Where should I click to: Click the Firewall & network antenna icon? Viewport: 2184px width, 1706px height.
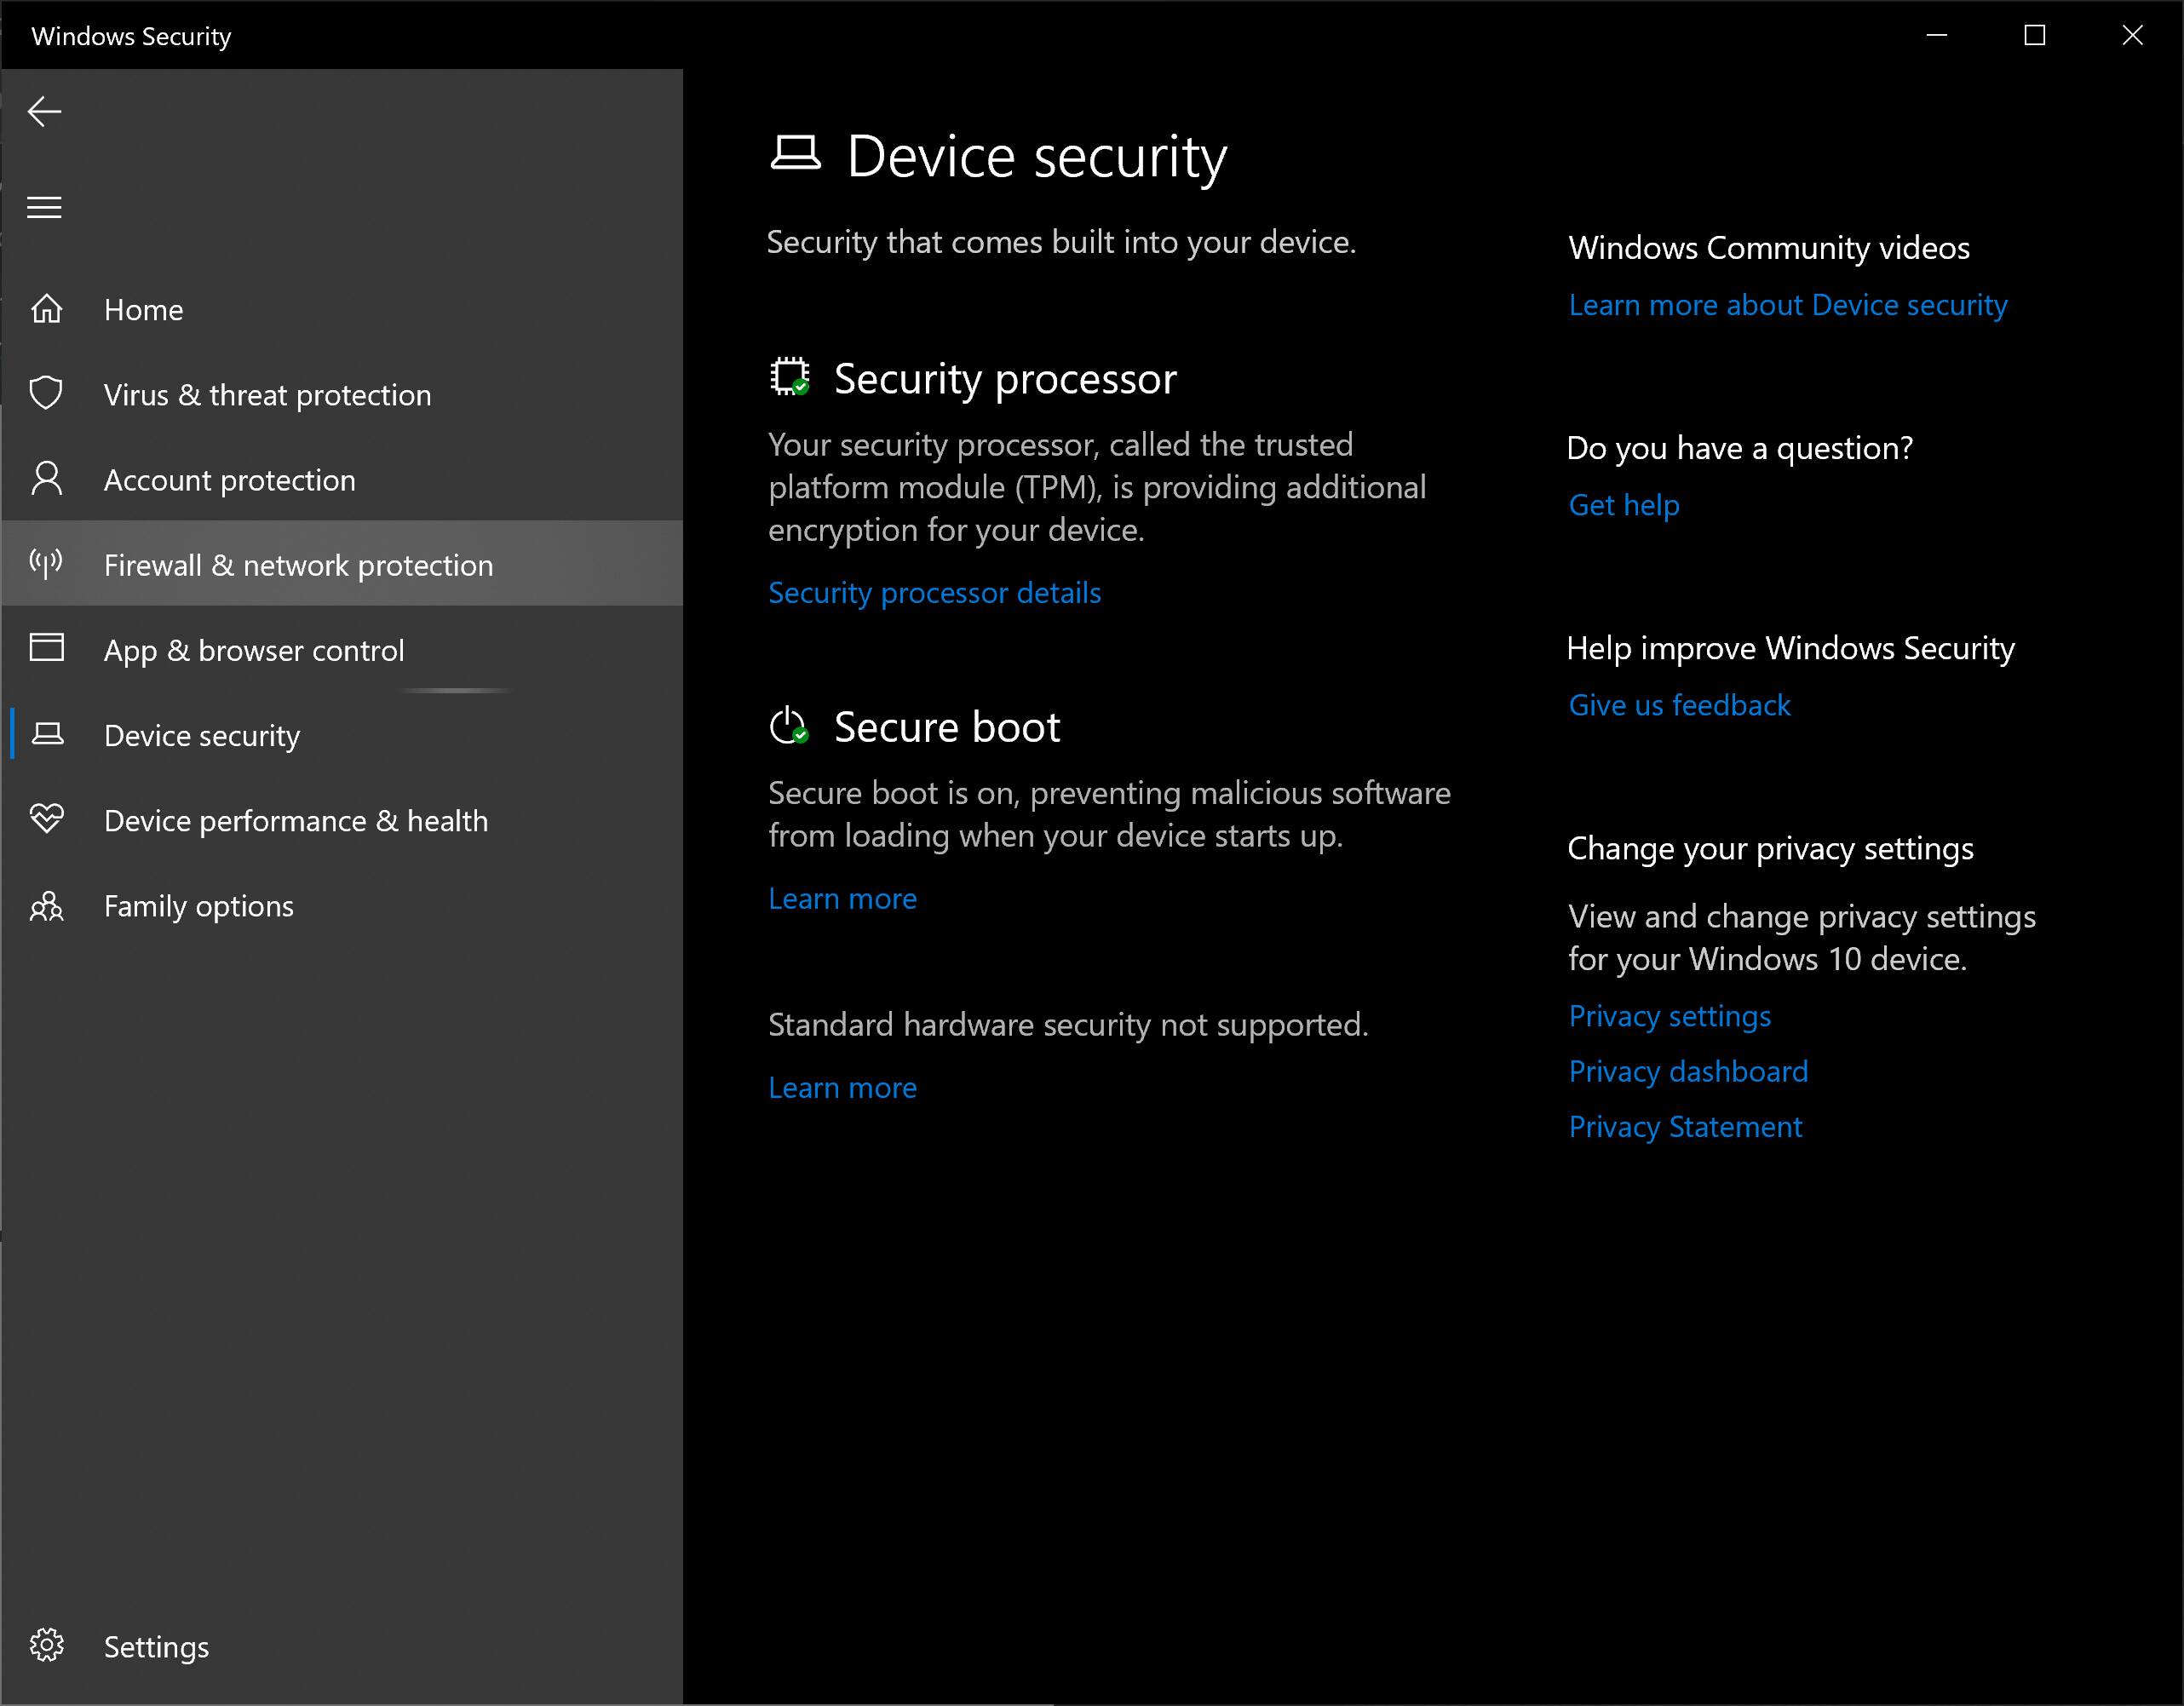tap(46, 564)
